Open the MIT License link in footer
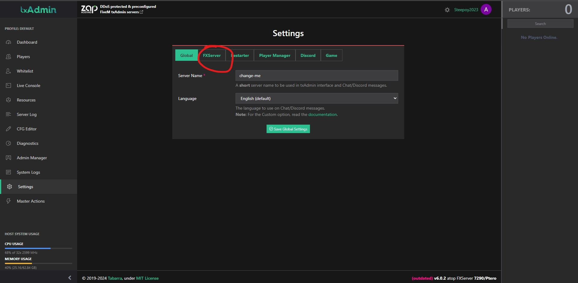 click(147, 278)
